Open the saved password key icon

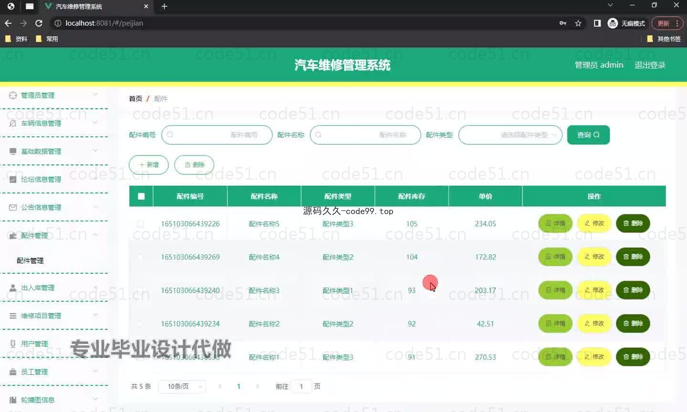click(563, 23)
